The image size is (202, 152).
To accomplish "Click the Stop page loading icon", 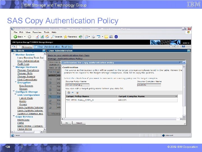I will (x=37, y=37).
